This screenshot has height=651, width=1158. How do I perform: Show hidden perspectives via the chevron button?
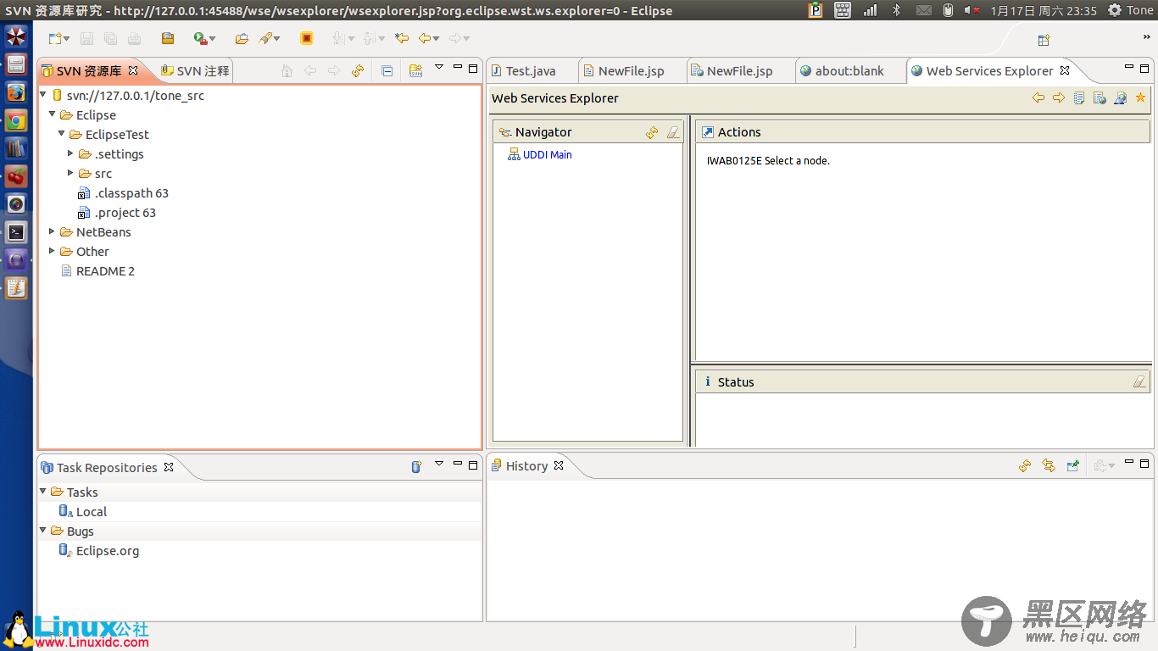click(x=1147, y=37)
